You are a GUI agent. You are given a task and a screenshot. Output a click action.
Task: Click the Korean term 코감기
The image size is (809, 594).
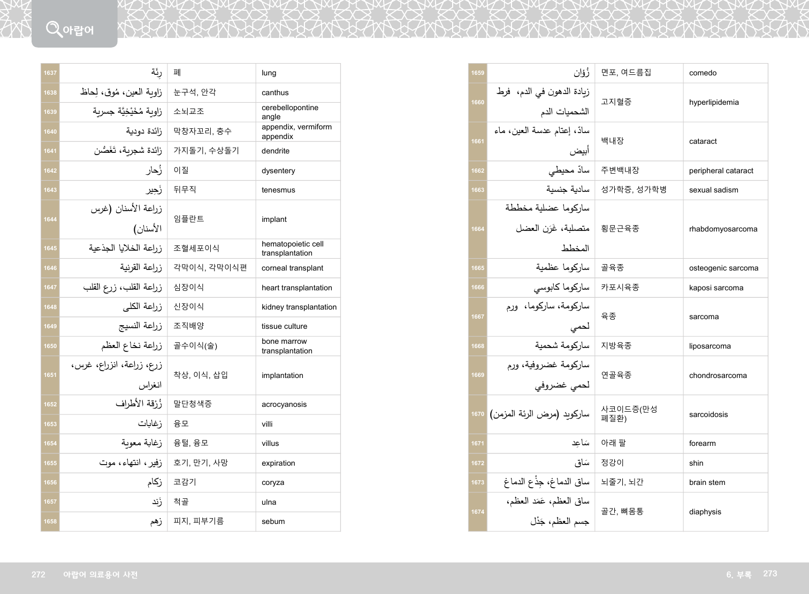click(185, 482)
